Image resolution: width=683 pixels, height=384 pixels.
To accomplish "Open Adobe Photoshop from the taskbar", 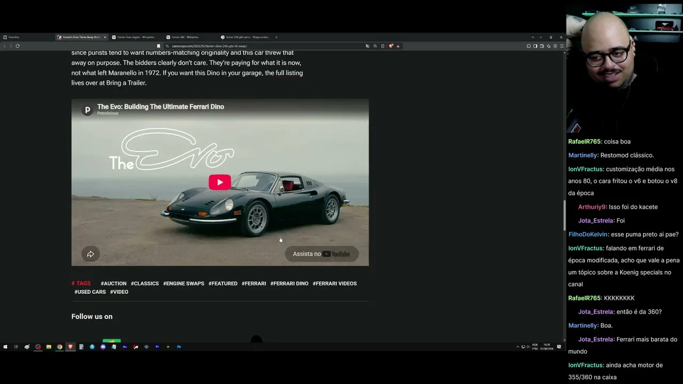I will tap(179, 347).
